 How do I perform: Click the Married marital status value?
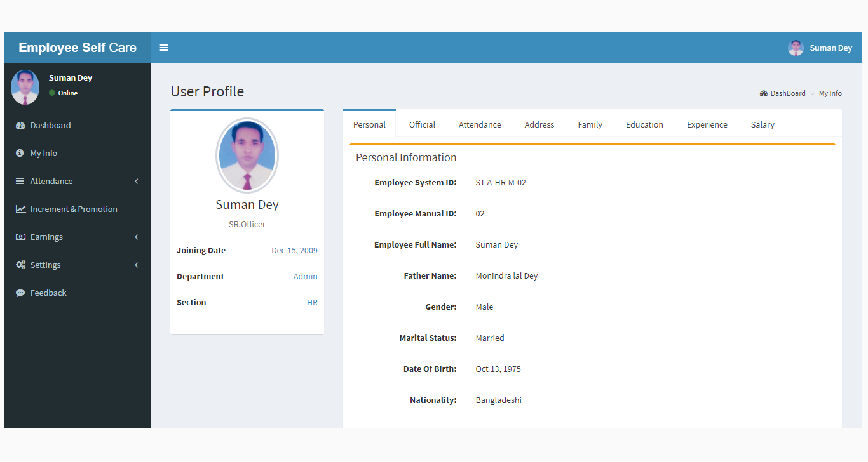tap(490, 338)
